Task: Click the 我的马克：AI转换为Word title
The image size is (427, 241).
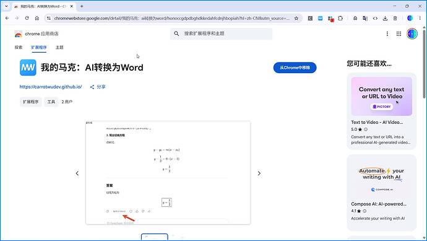Action: point(92,68)
